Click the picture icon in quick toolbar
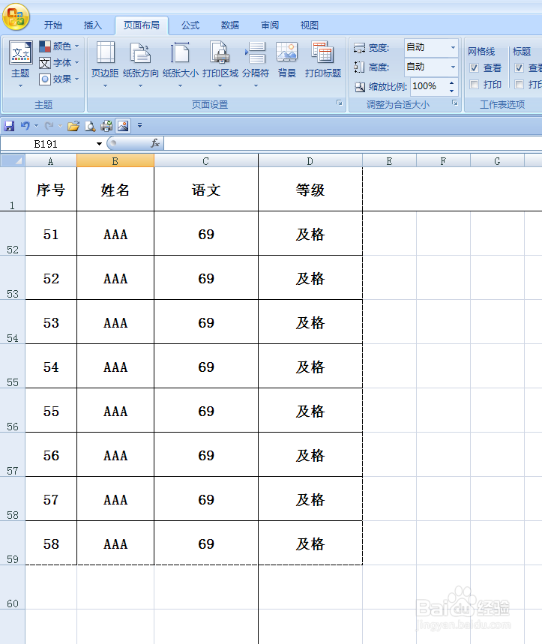This screenshot has width=542, height=644. tap(123, 126)
